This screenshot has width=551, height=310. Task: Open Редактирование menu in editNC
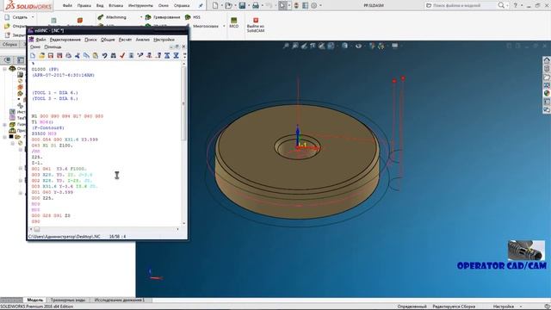click(x=65, y=40)
